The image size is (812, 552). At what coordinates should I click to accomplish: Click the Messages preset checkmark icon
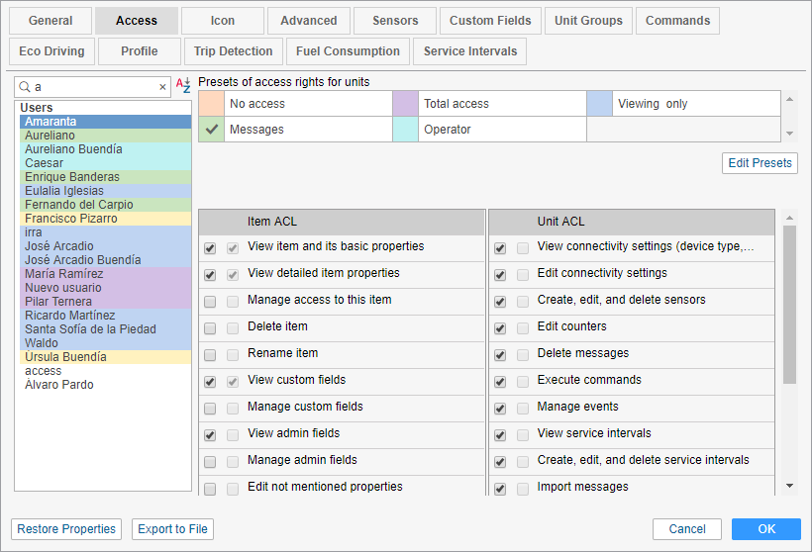[x=211, y=130]
